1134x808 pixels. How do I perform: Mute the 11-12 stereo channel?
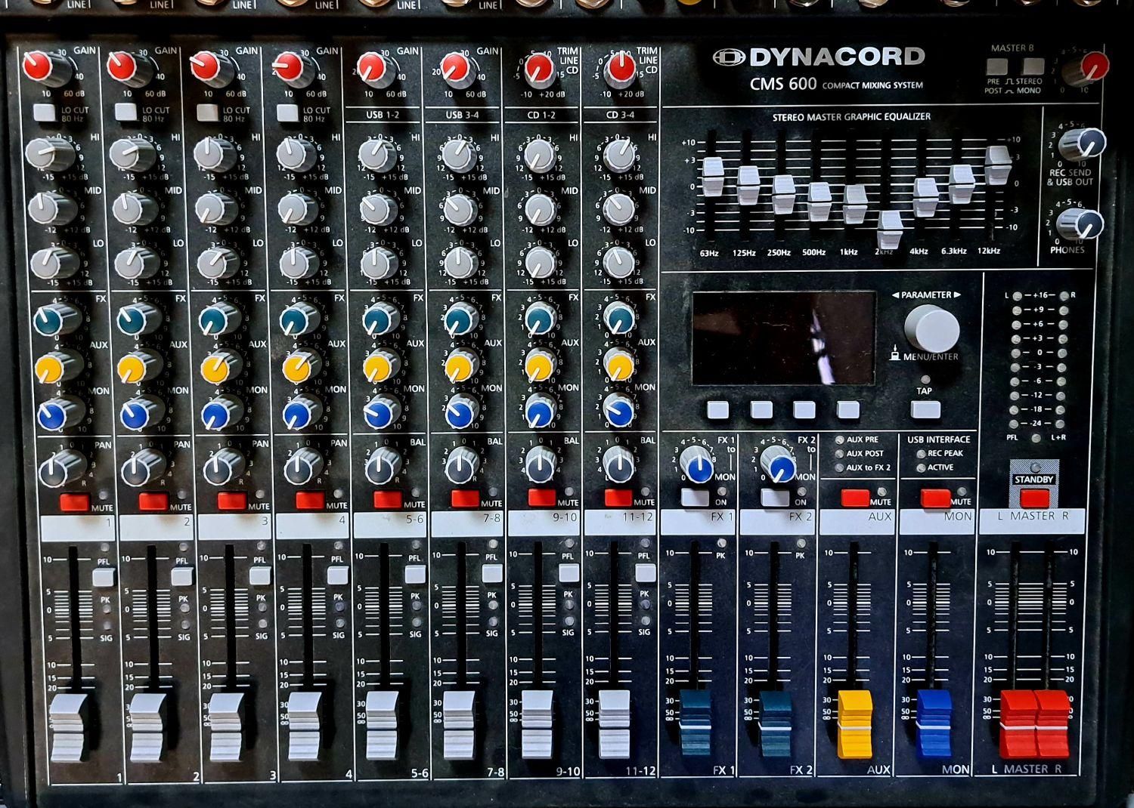point(618,498)
